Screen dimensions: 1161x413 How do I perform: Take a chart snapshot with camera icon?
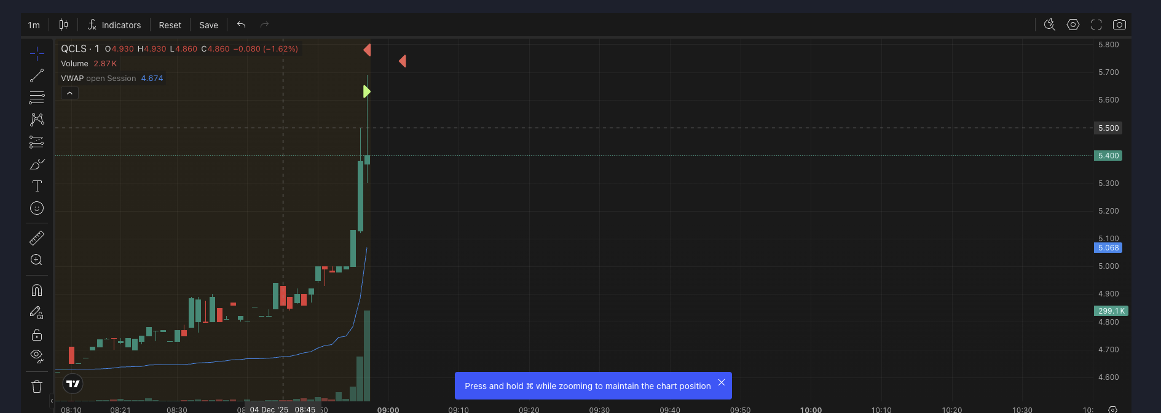1119,25
